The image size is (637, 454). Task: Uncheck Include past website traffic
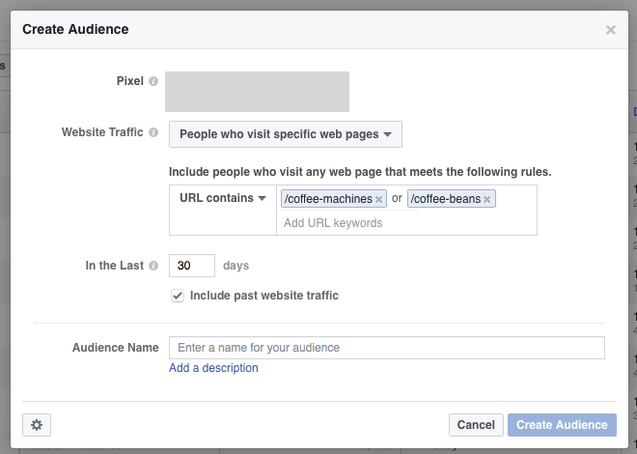[x=178, y=296]
